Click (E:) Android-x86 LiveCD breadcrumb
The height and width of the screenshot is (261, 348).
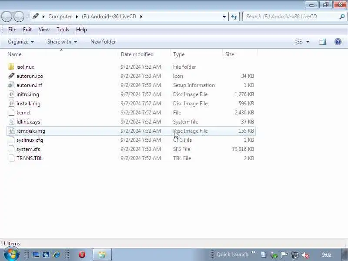109,17
